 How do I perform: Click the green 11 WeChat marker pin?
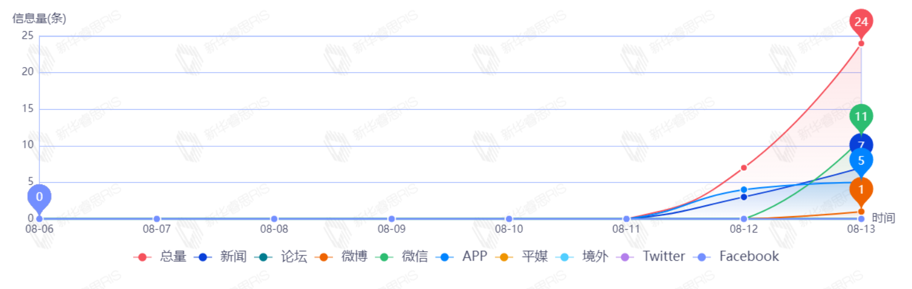[861, 116]
